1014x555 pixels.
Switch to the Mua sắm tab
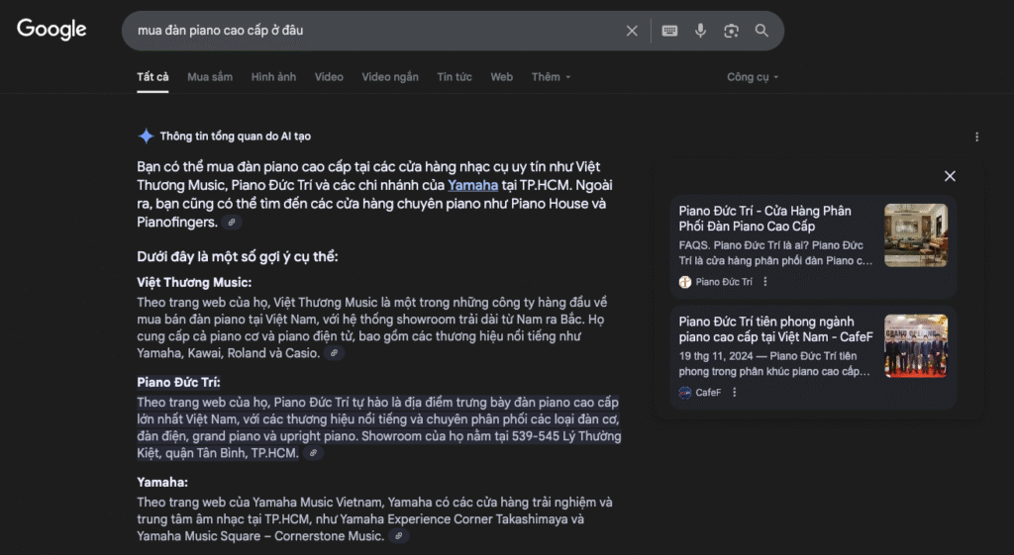[x=210, y=77]
